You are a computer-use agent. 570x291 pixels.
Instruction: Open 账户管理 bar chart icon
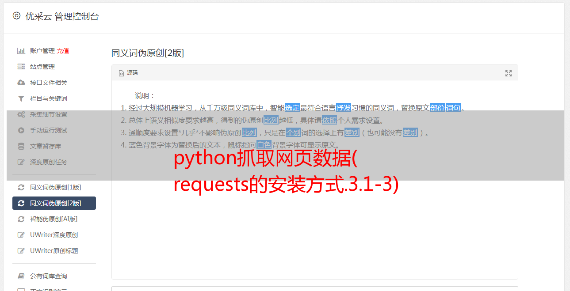(x=21, y=51)
